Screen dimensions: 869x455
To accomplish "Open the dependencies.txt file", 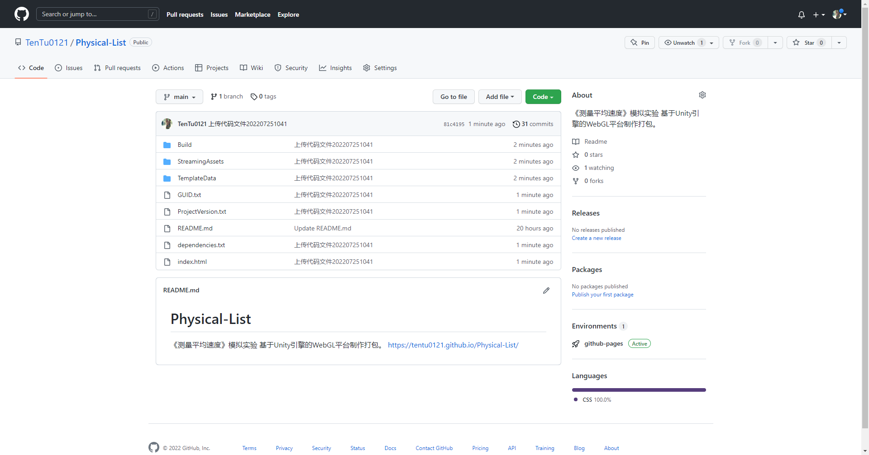I will click(x=201, y=245).
